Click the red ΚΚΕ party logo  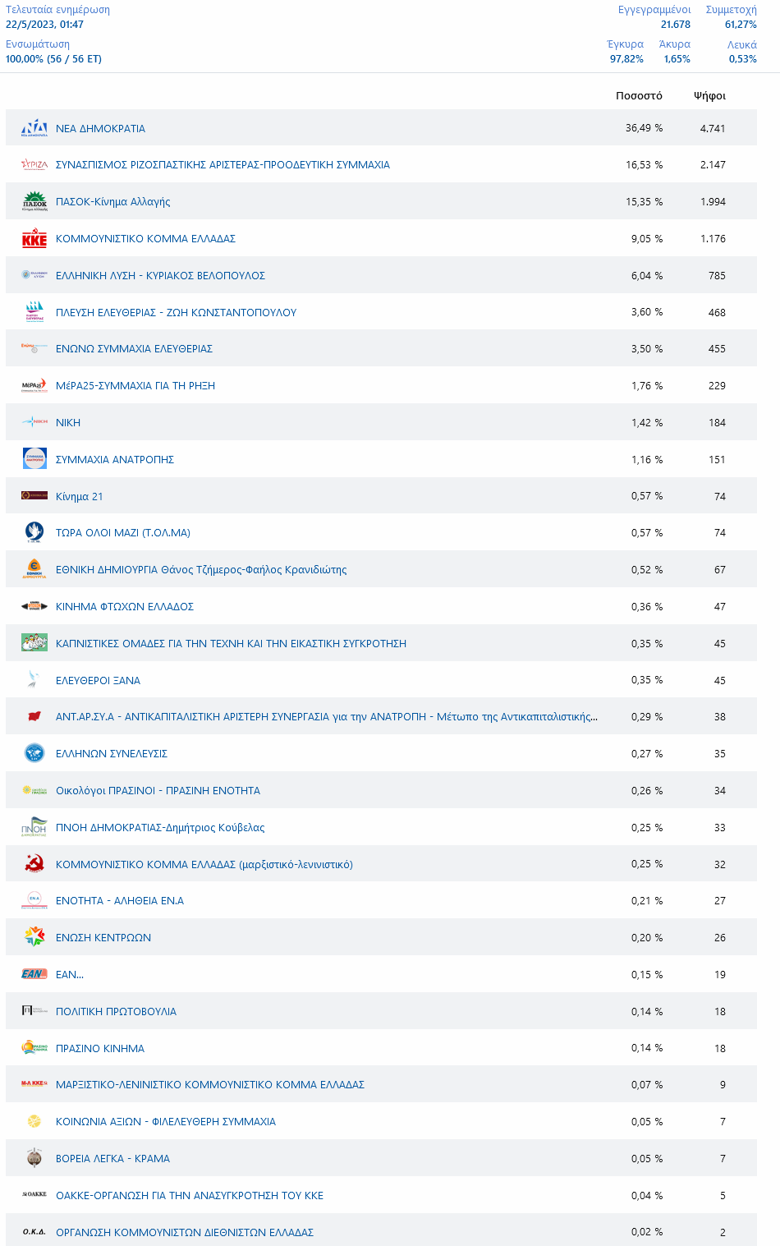coord(34,239)
